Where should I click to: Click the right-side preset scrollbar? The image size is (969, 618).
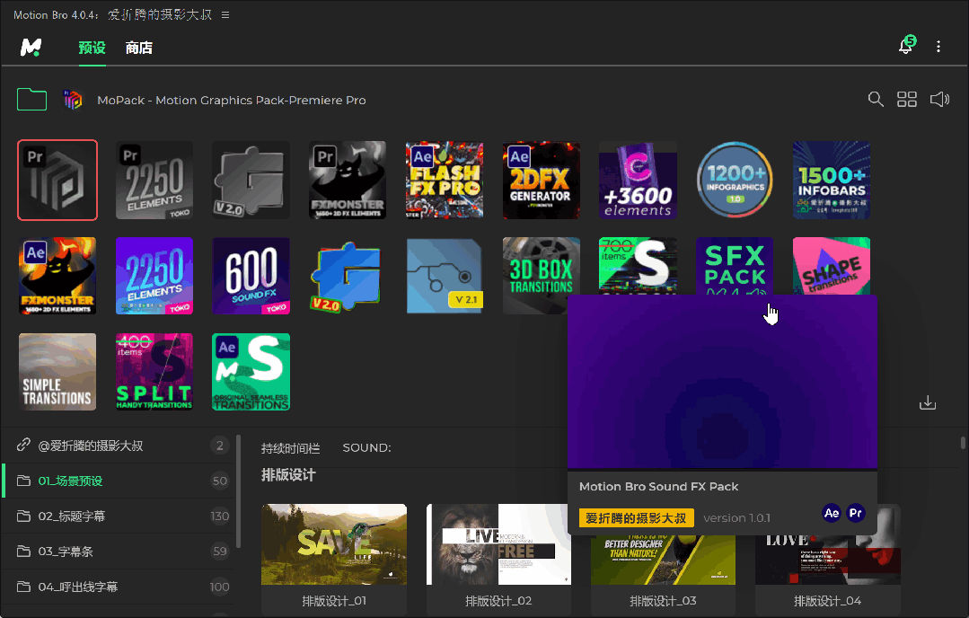(963, 443)
